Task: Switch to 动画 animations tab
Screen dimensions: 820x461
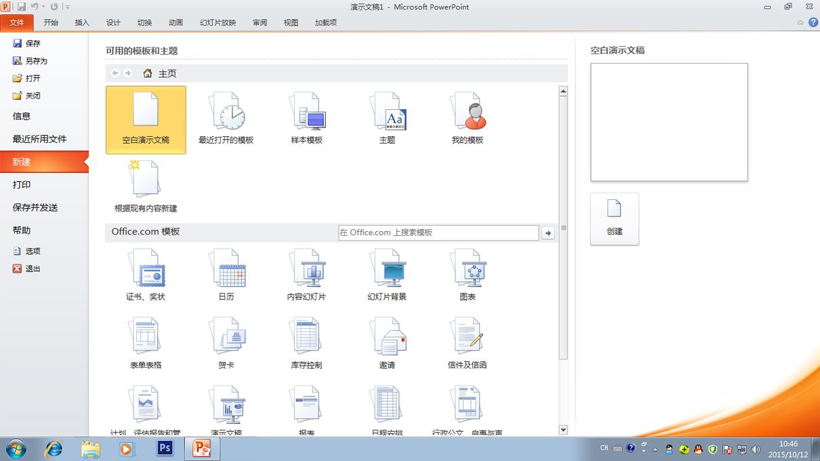Action: coord(176,22)
